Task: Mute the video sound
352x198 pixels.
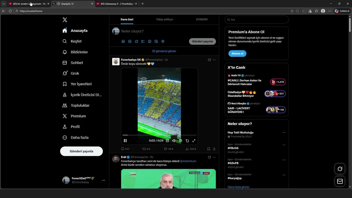Action: pyautogui.click(x=174, y=141)
